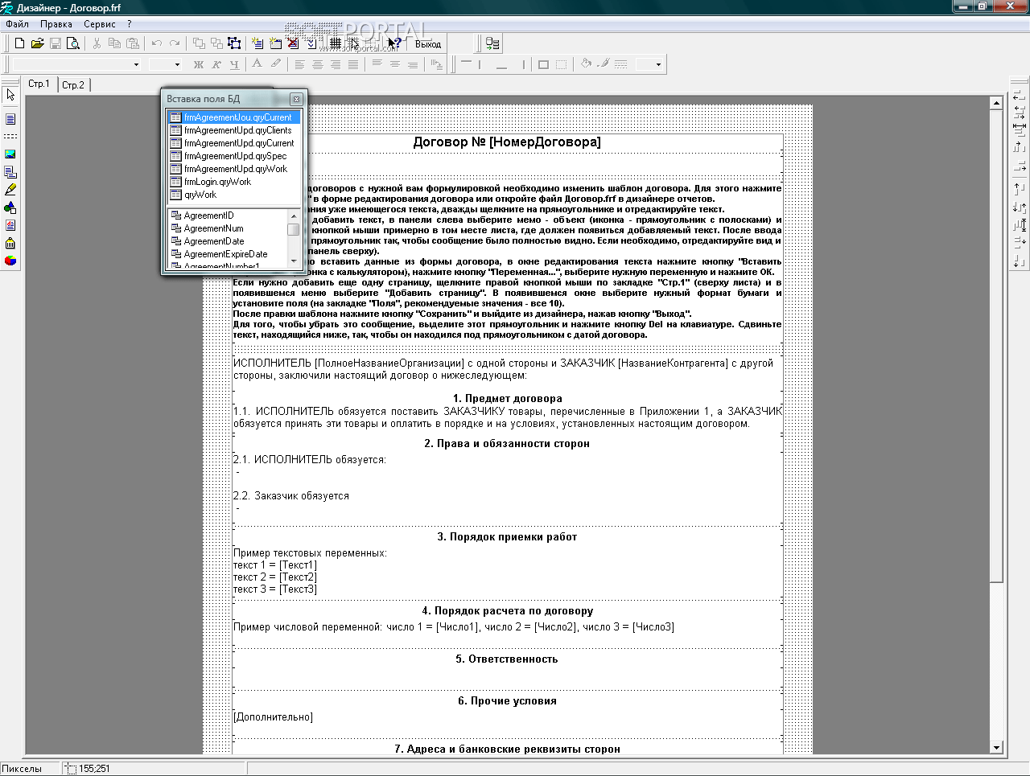
Task: Select '4. Порядок расчета по договору' heading
Action: click(507, 610)
